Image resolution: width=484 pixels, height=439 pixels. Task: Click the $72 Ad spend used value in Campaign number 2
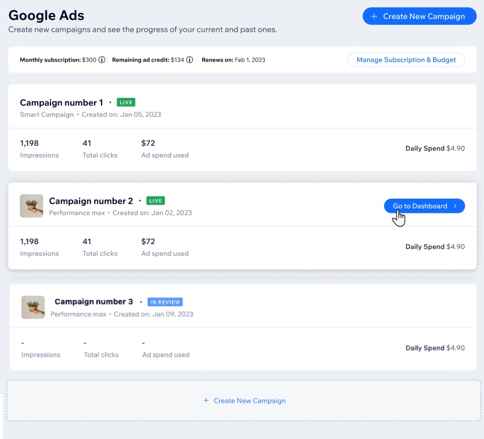coord(148,241)
